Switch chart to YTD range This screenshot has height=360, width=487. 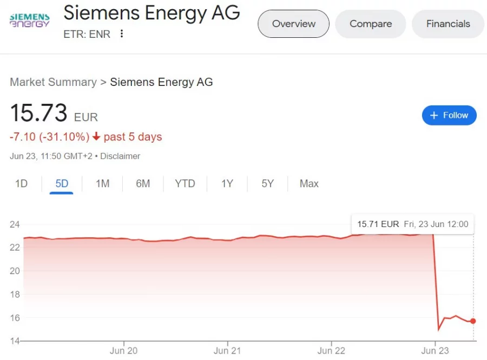tap(185, 184)
